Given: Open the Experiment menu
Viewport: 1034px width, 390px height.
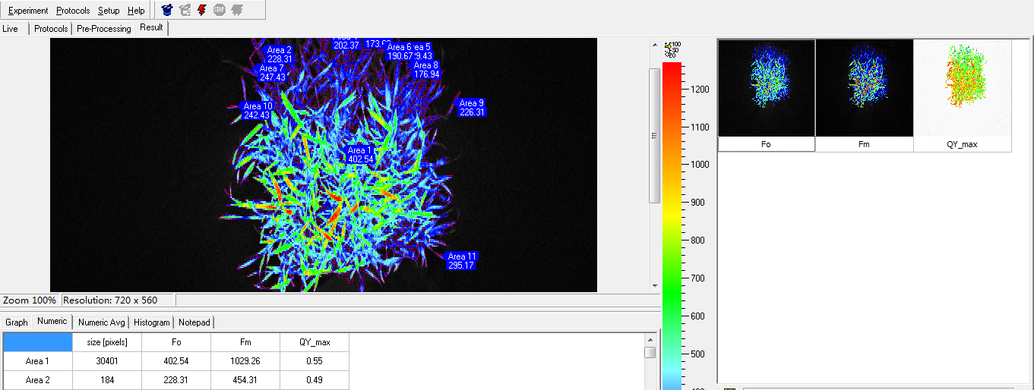Looking at the screenshot, I should click(28, 11).
